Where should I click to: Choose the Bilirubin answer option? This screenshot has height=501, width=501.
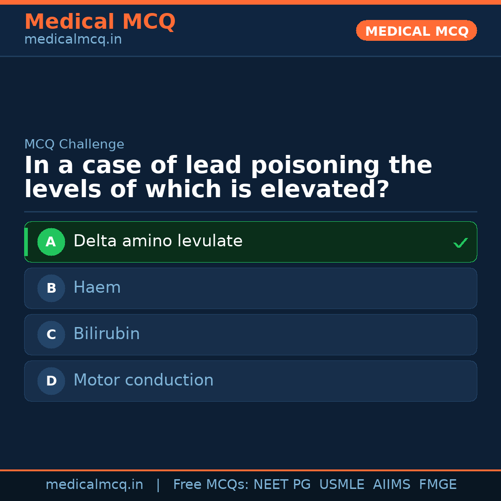coord(107,334)
